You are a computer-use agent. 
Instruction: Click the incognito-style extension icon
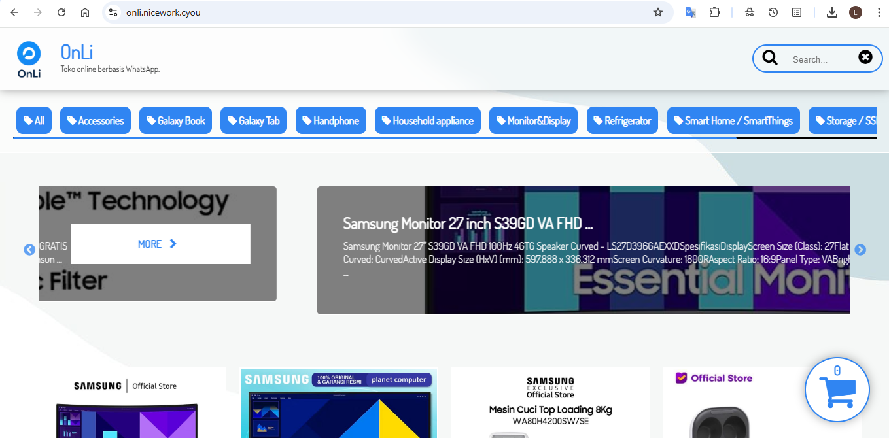pyautogui.click(x=750, y=12)
